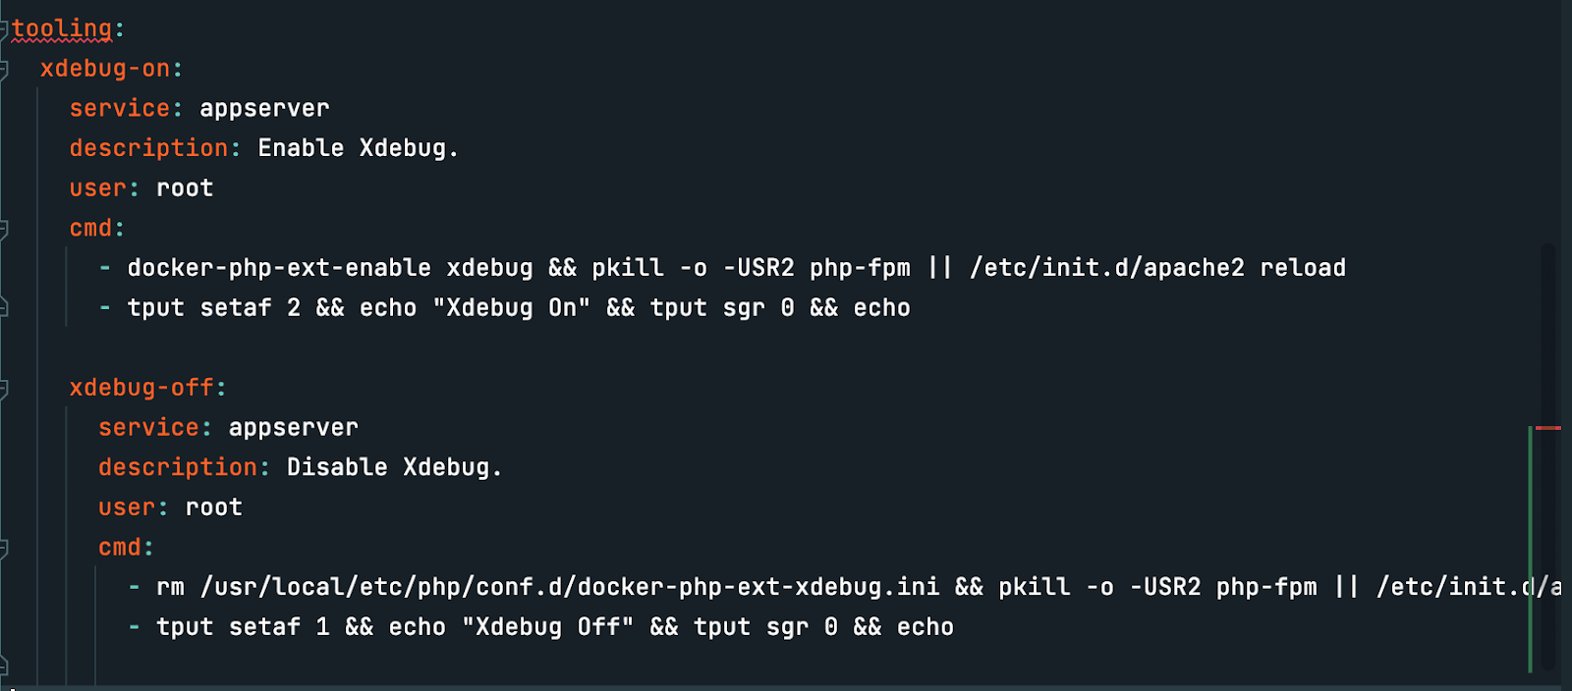Click "appserver" value under xdebug-off
Viewport: 1572px width, 691px height.
pyautogui.click(x=293, y=428)
